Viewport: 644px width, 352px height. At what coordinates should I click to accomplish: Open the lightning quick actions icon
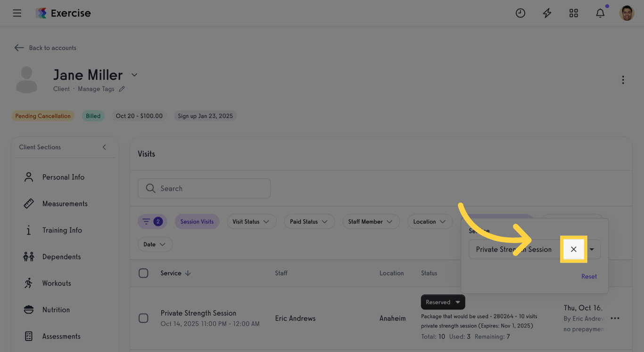[x=547, y=13]
